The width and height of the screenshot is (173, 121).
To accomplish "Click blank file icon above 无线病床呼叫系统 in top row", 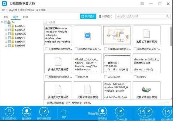I will point(147,33).
